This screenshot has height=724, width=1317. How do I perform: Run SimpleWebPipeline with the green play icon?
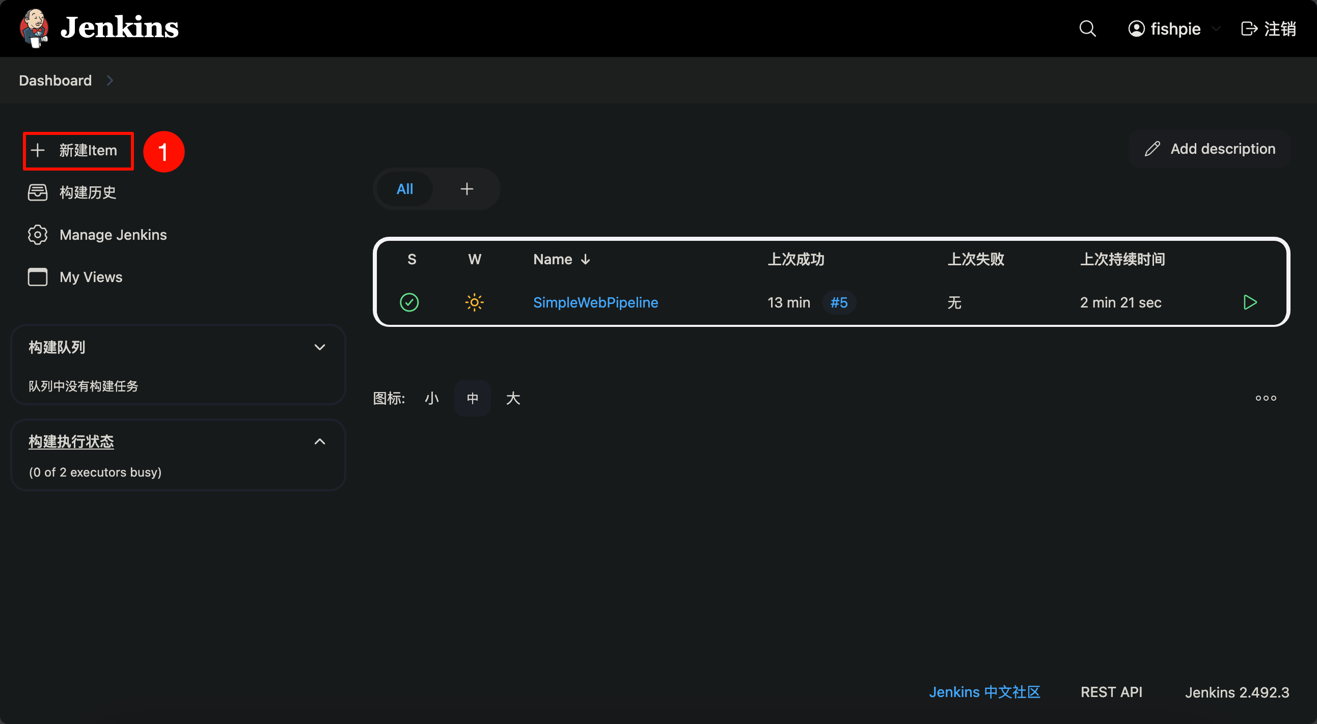[x=1249, y=302]
